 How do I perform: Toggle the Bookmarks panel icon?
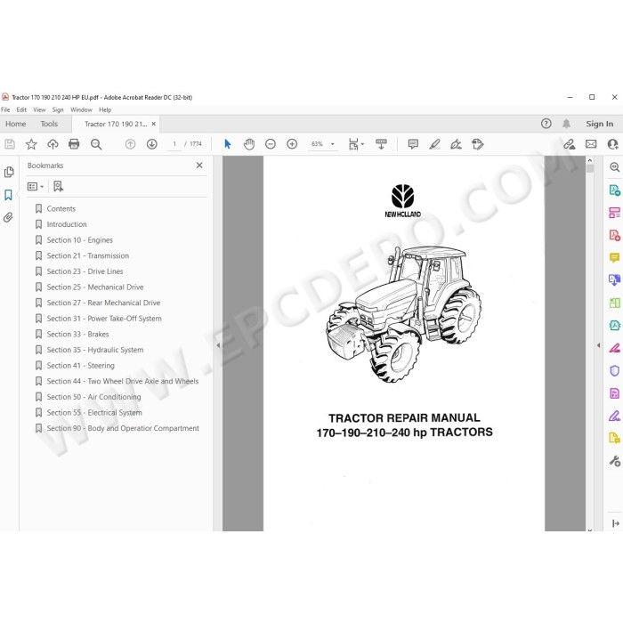pyautogui.click(x=8, y=195)
